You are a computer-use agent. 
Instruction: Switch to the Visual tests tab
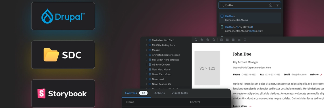(180, 93)
